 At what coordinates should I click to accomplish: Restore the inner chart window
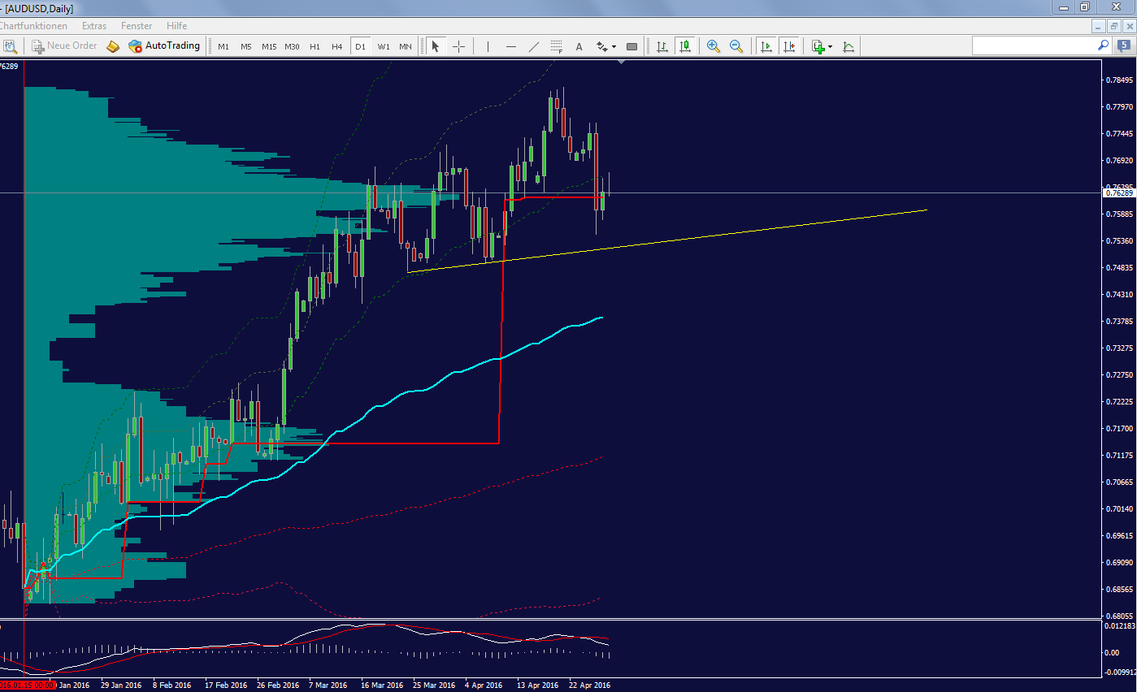click(1113, 26)
